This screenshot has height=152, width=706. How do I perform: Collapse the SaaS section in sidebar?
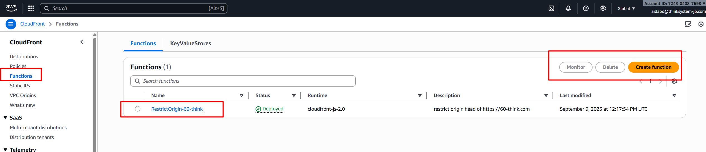tap(5, 118)
